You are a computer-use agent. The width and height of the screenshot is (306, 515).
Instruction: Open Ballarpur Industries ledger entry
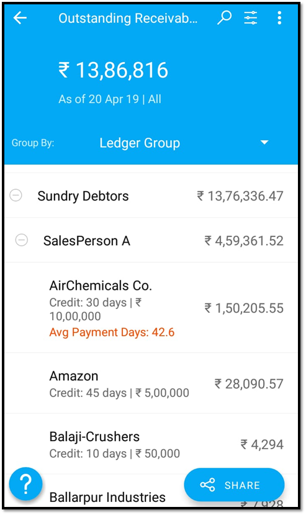click(107, 497)
